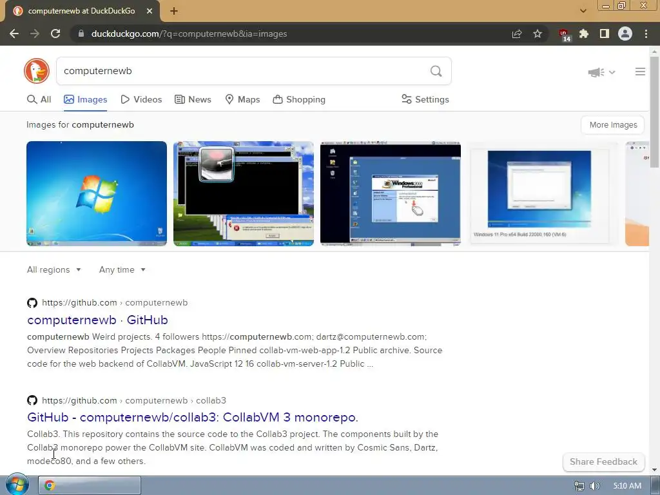Open search Settings
660x495 pixels.
(x=425, y=99)
